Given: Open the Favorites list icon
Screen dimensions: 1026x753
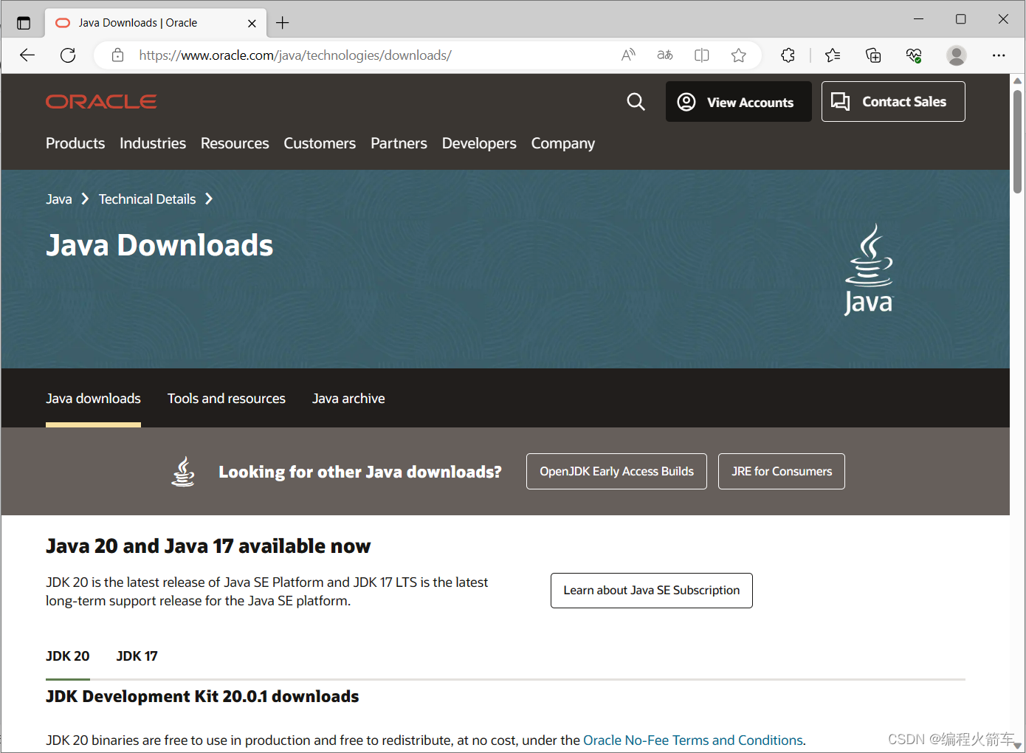Looking at the screenshot, I should pos(833,55).
